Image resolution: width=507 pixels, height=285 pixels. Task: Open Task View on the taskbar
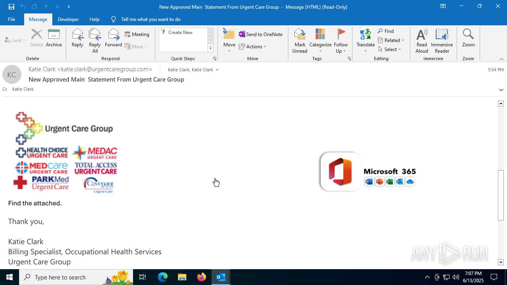(x=143, y=277)
